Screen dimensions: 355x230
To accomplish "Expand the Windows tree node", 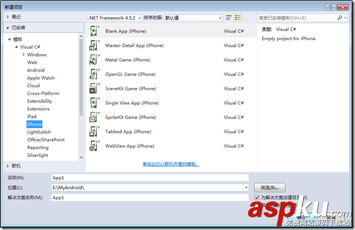I will click(23, 55).
